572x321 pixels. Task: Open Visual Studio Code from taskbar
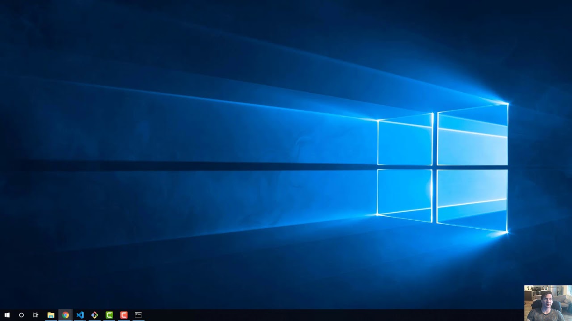80,315
